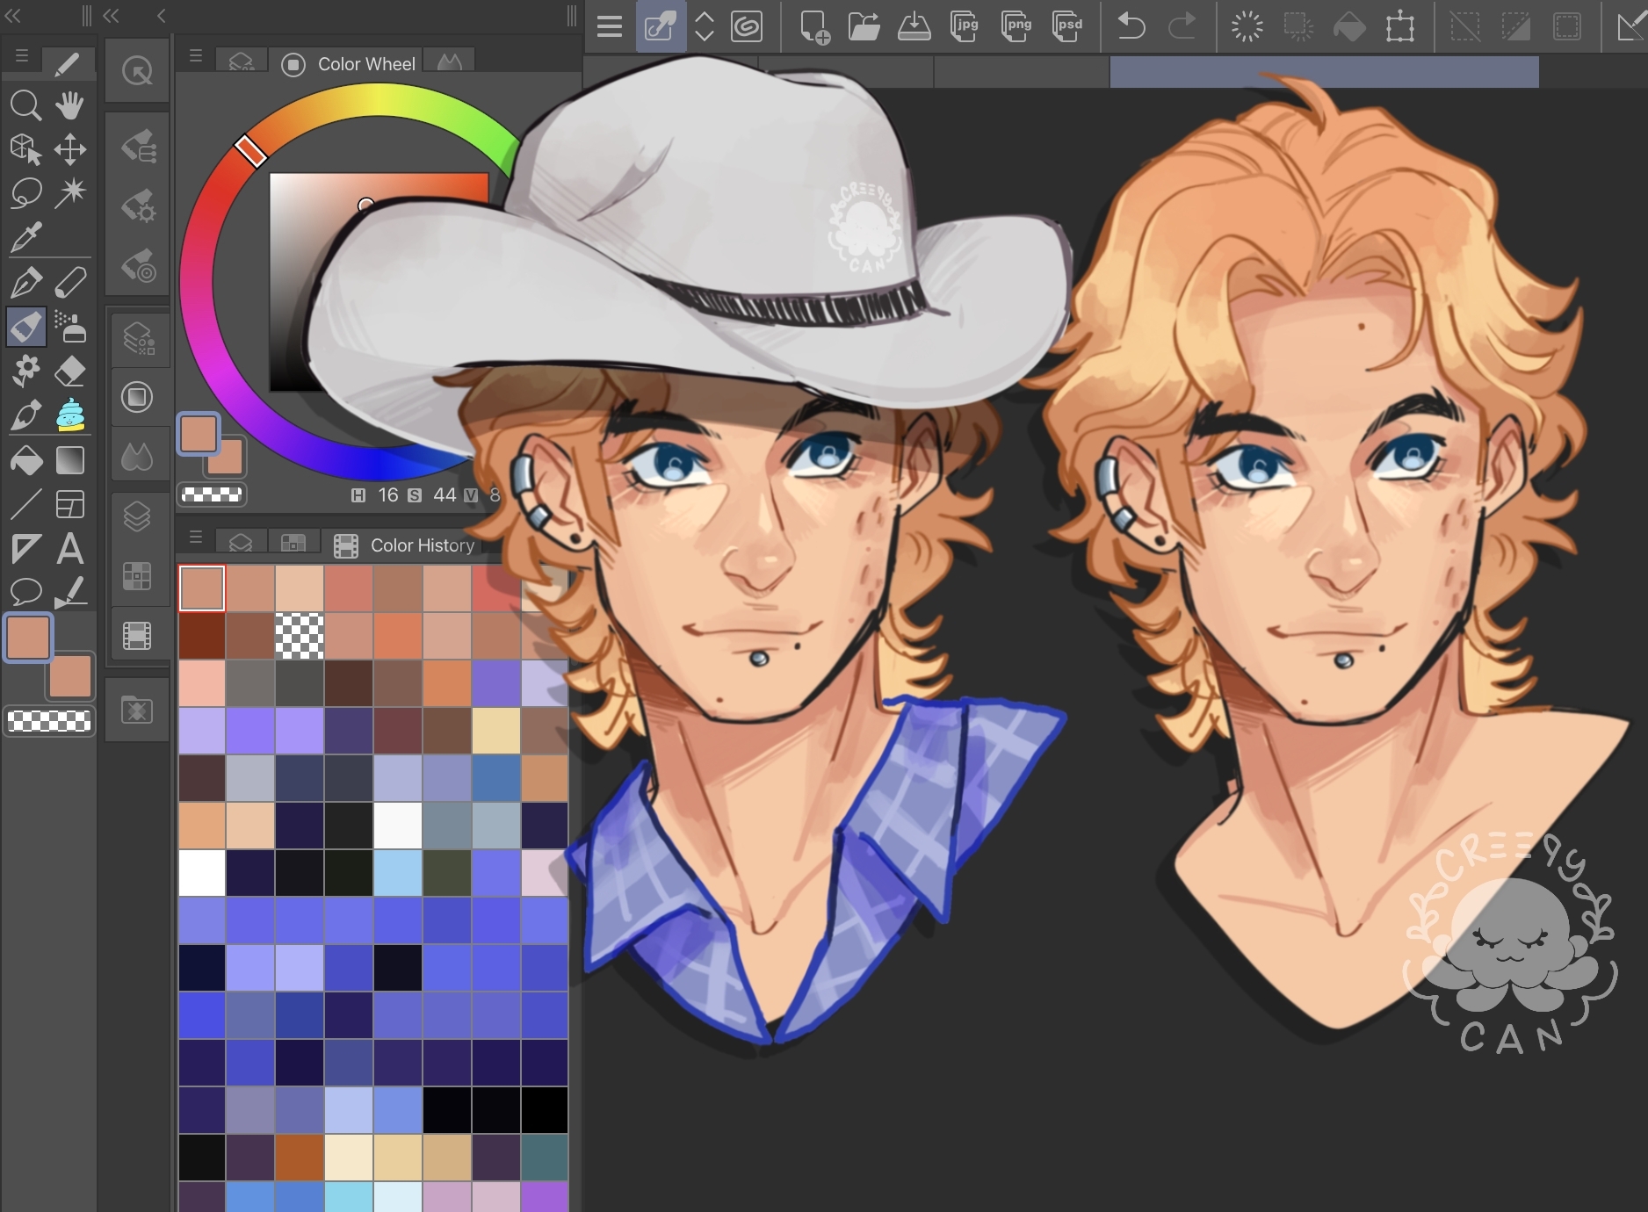Viewport: 1648px width, 1212px height.
Task: Select the Hand move tool
Action: click(70, 105)
